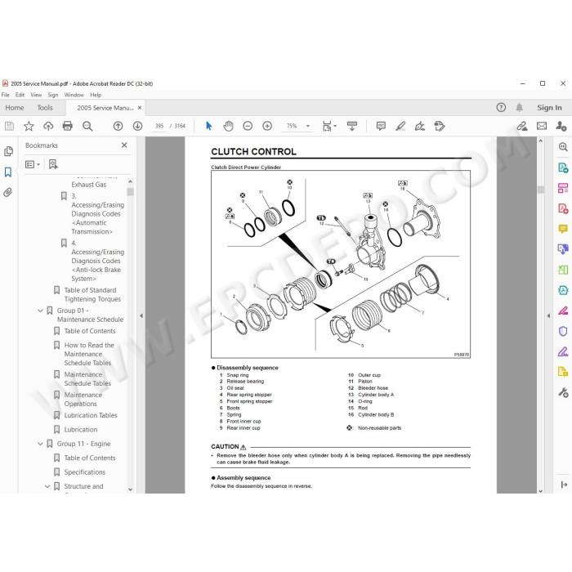The width and height of the screenshot is (572, 572).
Task: Open Protect shield tool in right pane
Action: [563, 331]
